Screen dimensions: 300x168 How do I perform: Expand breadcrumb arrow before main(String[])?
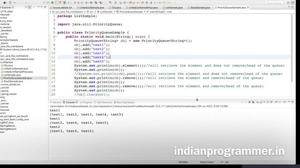(145, 12)
